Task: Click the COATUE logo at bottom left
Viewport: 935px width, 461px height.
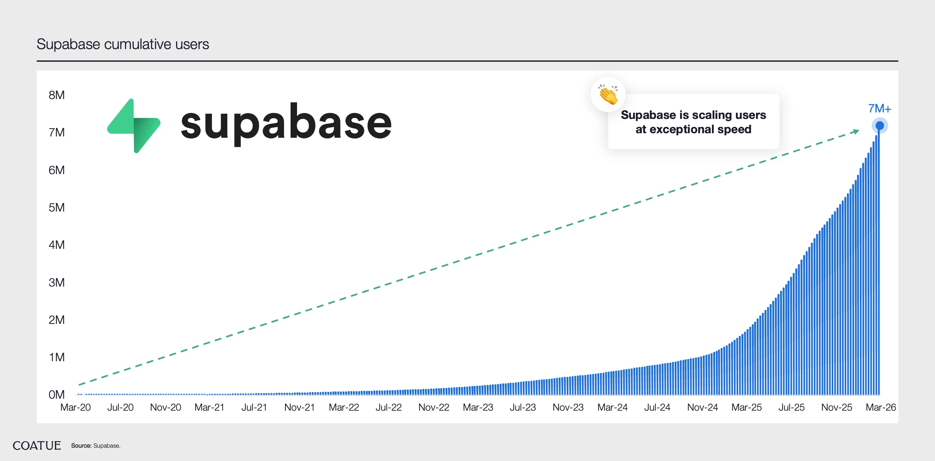Action: coord(37,445)
